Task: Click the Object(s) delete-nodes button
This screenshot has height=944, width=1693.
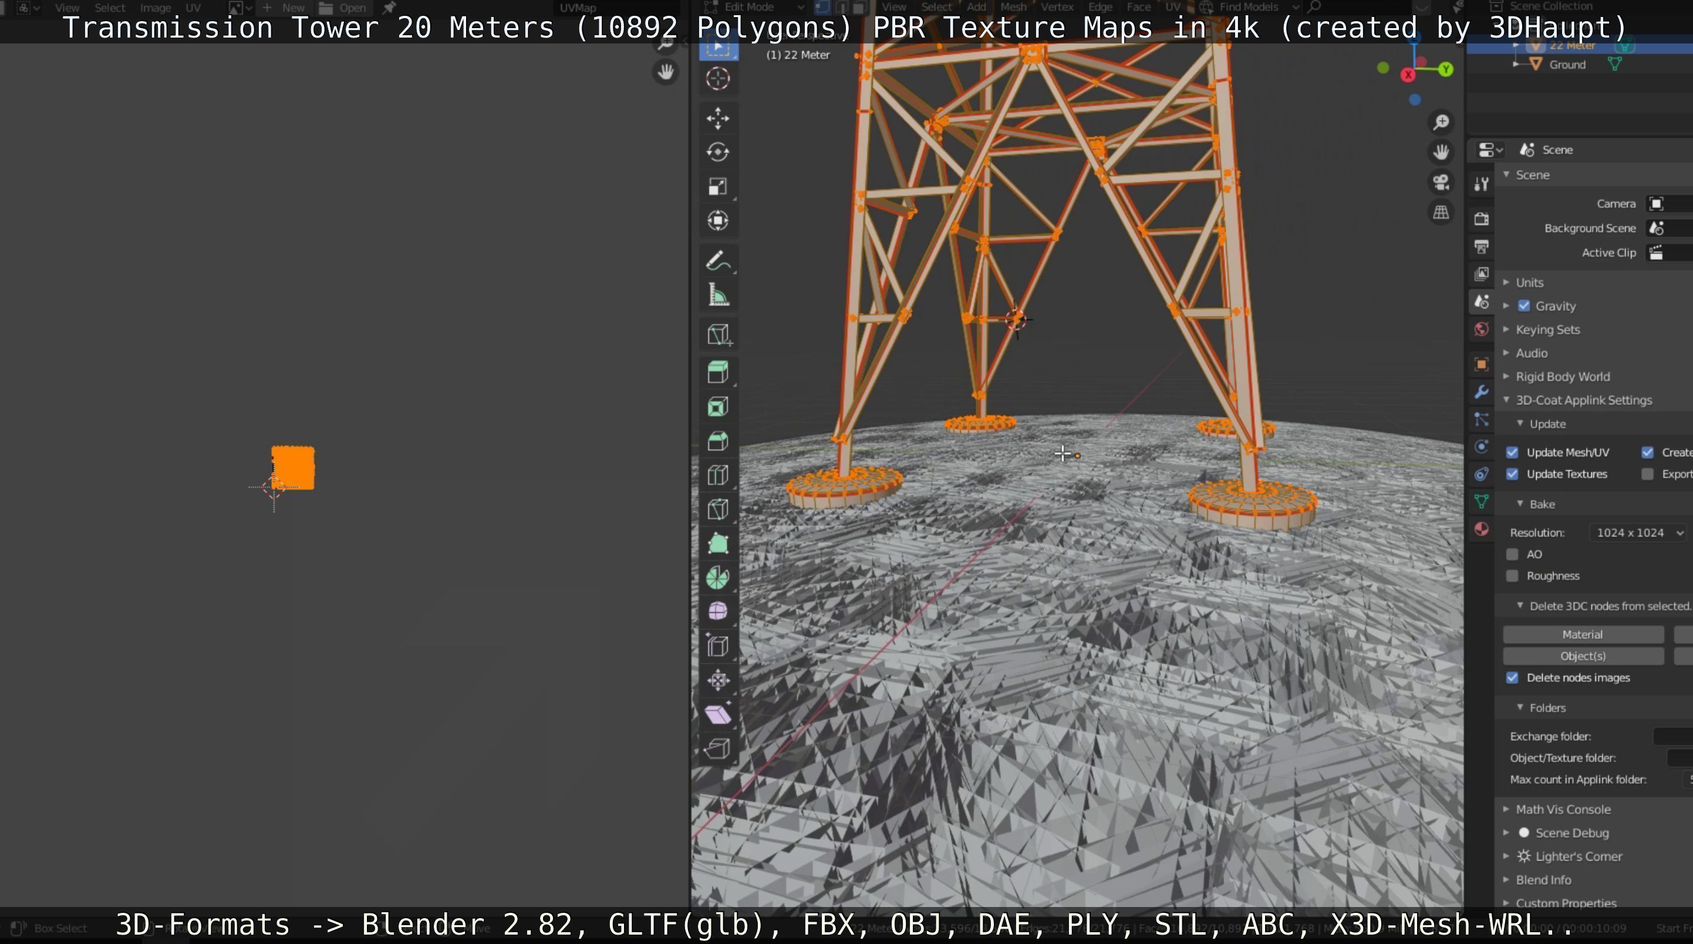Action: tap(1583, 656)
